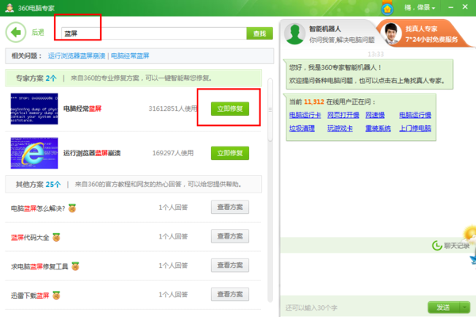Click the 玩游戏卡 quick link

click(340, 128)
